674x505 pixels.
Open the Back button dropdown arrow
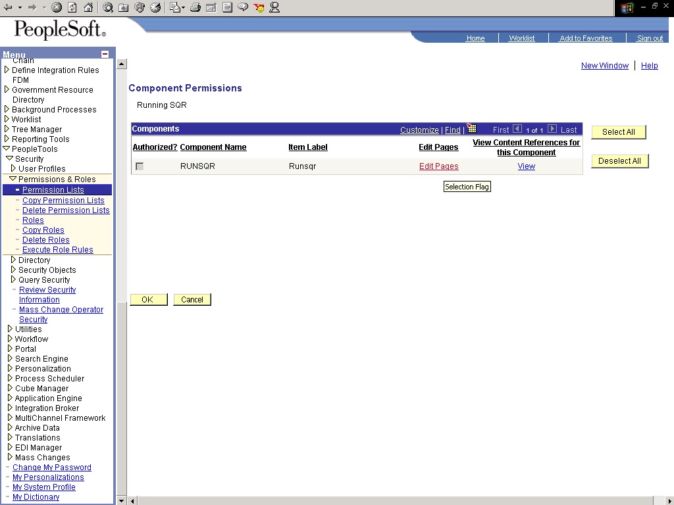coord(19,8)
